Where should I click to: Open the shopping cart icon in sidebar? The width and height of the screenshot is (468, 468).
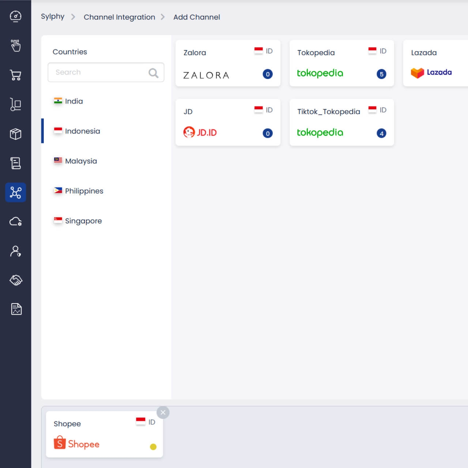15,75
